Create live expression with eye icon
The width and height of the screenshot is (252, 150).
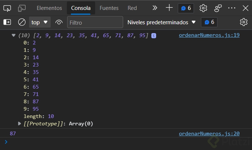coord(59,22)
